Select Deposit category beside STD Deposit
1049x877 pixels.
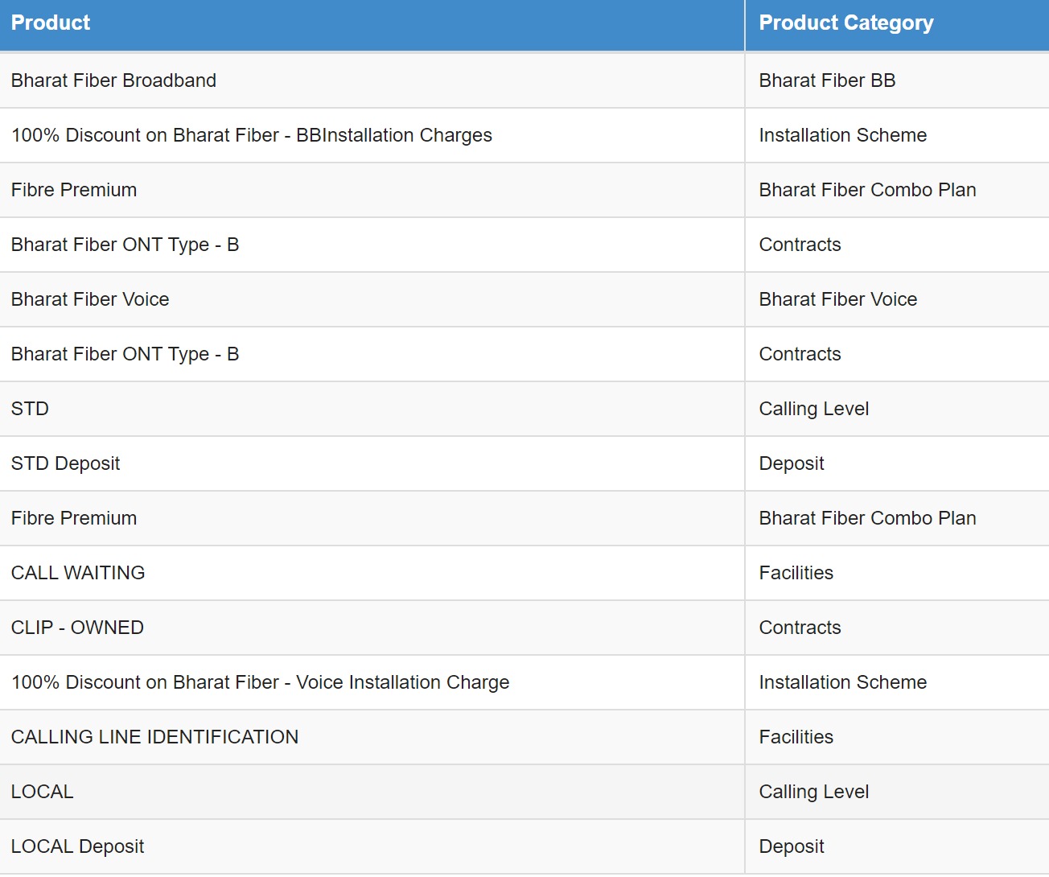click(x=792, y=463)
